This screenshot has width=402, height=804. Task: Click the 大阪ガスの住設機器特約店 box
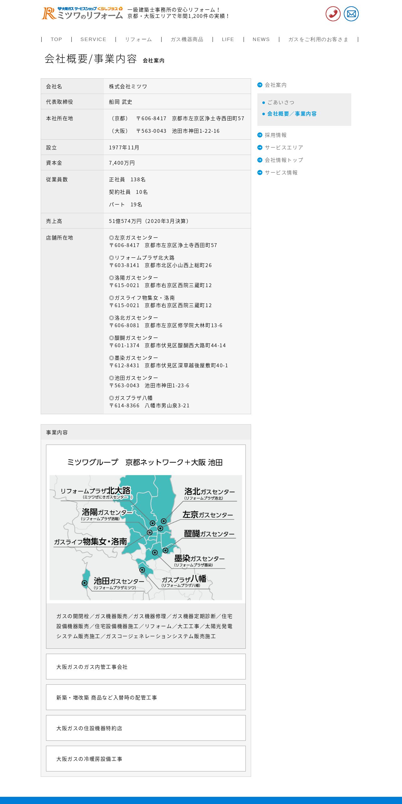click(x=146, y=728)
